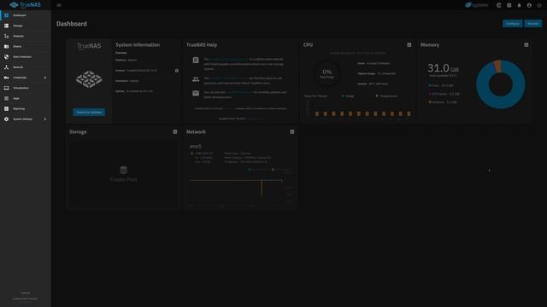The height and width of the screenshot is (307, 547).
Task: Open the jobs clipboard icon in the top bar
Action: click(509, 5)
